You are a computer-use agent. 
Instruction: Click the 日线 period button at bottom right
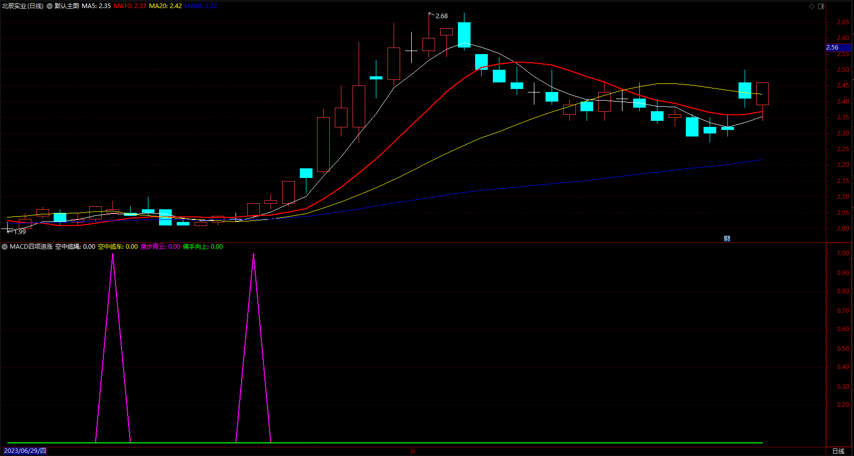tap(838, 451)
